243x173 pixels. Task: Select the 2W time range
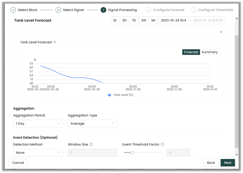click(144, 20)
